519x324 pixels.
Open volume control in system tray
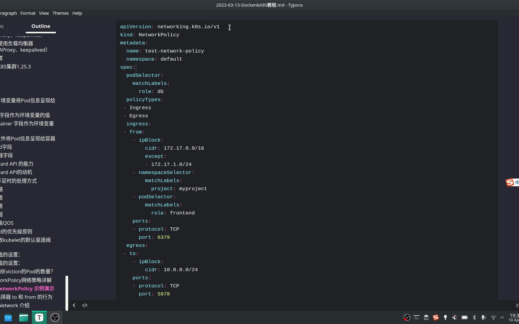455,317
